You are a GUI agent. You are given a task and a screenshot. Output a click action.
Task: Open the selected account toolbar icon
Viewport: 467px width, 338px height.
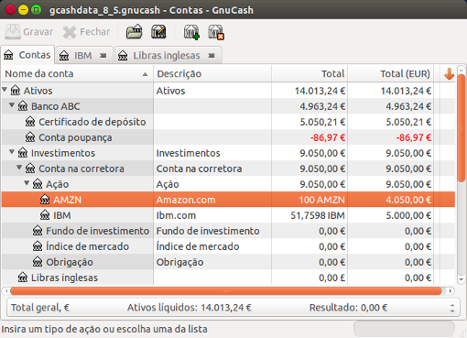coord(135,31)
